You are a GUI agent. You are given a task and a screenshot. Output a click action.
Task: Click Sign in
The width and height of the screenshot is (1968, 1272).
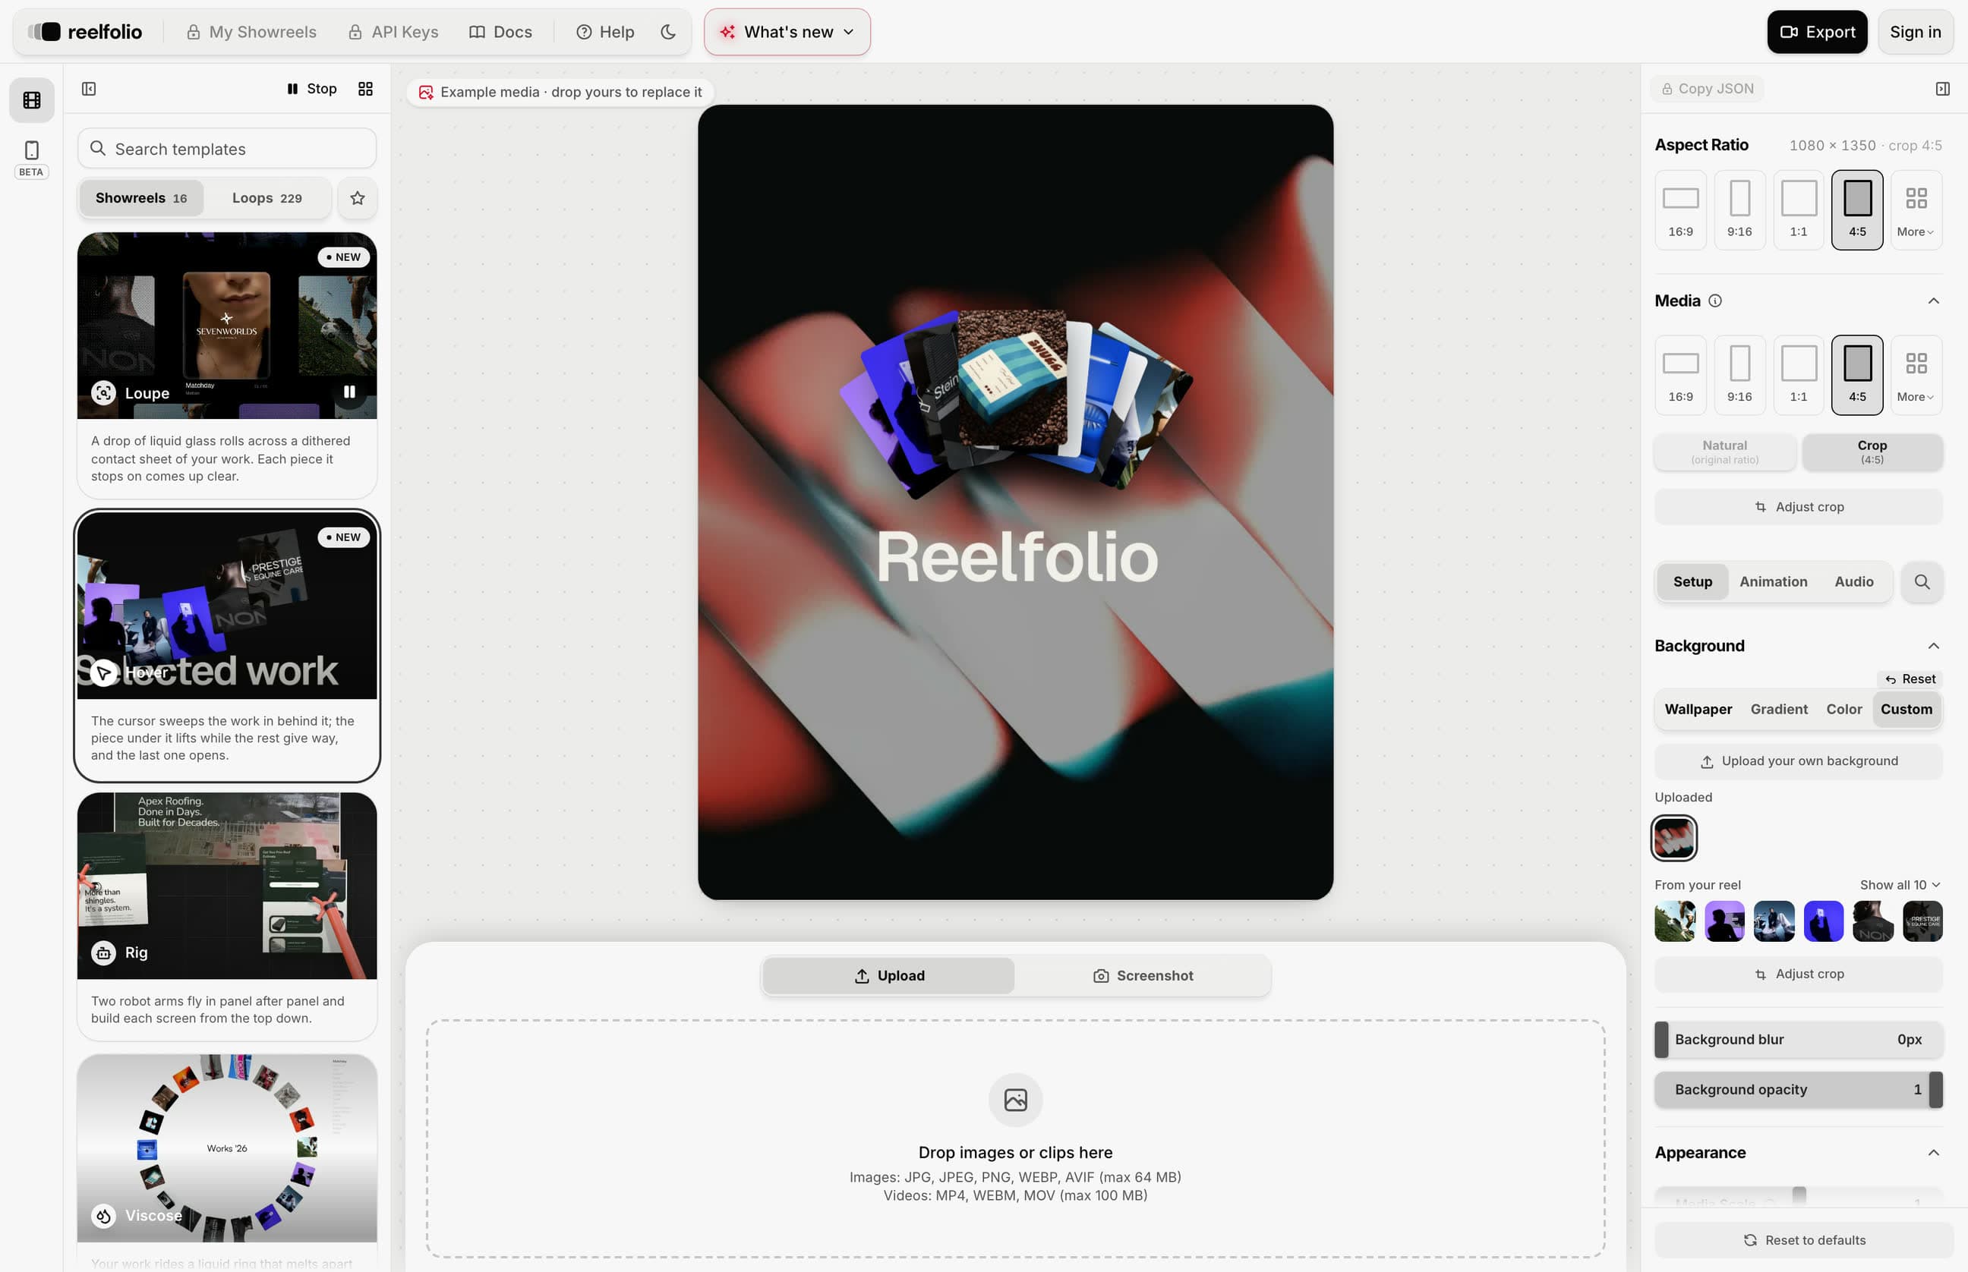point(1915,31)
